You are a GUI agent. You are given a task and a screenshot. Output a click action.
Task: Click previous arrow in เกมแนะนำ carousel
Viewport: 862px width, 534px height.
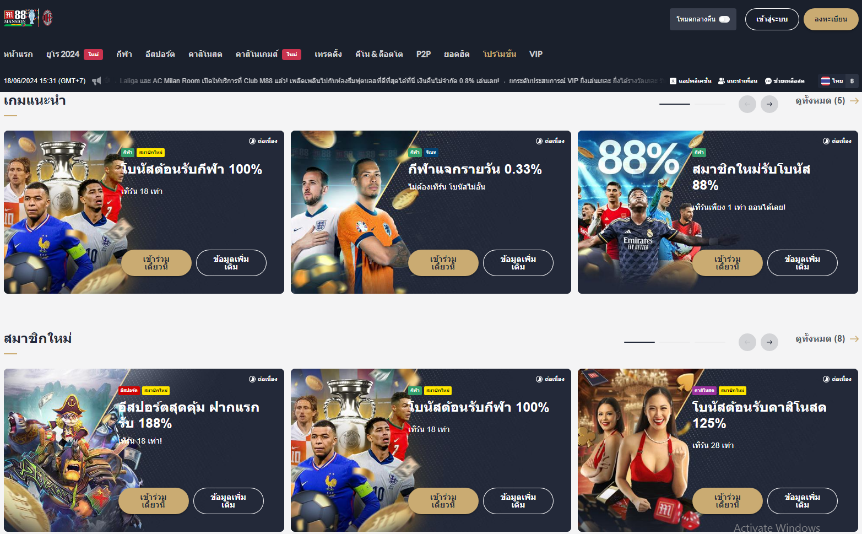click(747, 104)
